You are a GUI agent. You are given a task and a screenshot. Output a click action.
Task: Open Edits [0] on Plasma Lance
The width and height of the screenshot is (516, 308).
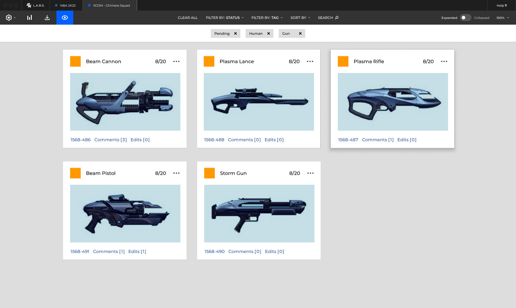pyautogui.click(x=274, y=139)
